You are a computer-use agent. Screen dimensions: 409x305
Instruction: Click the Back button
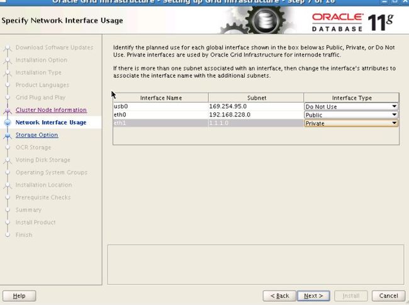(279, 296)
